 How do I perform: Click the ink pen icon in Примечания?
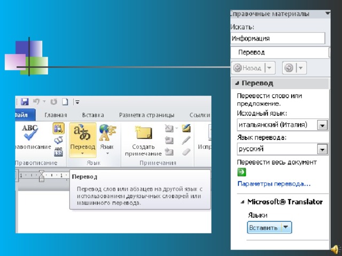coord(186,140)
